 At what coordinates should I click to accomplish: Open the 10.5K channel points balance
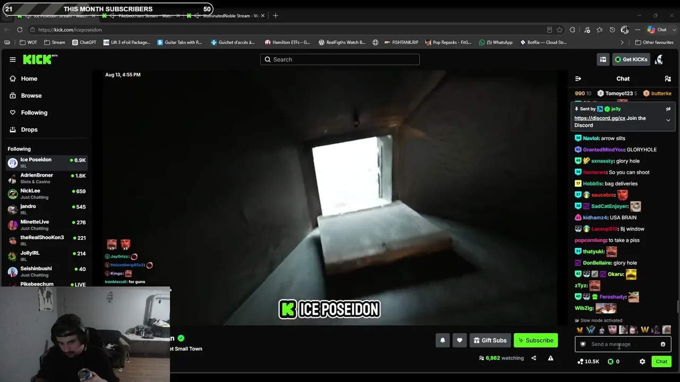(x=588, y=361)
